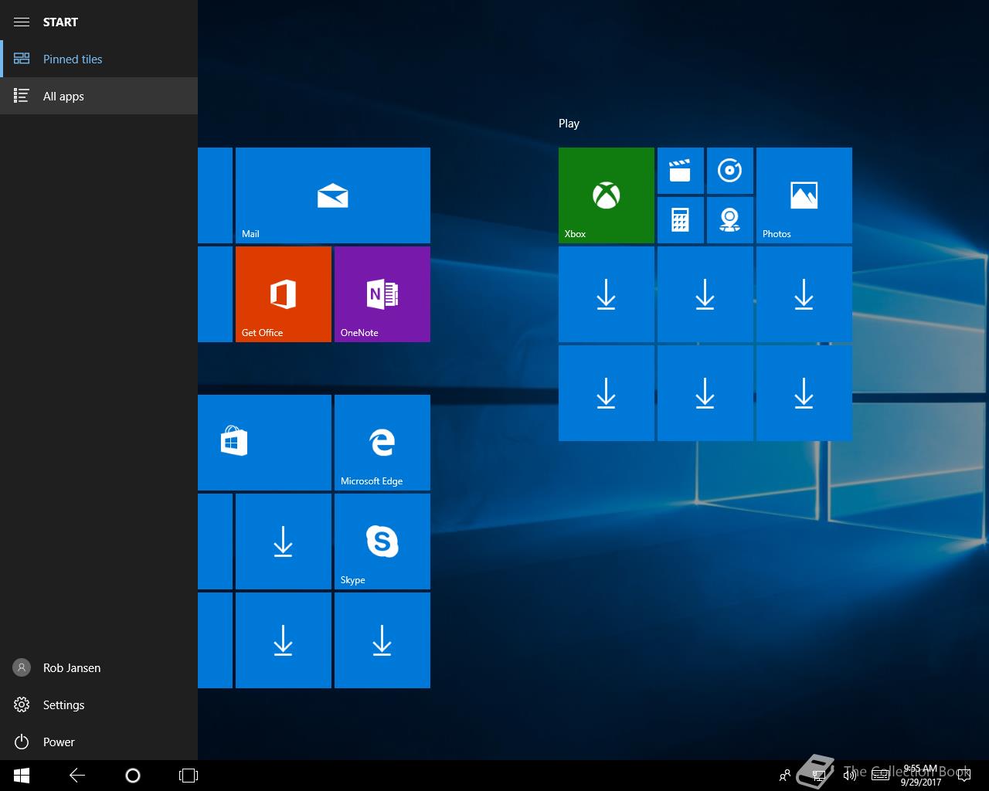The height and width of the screenshot is (791, 989).
Task: Open Rob Jansen account menu
Action: 99,667
